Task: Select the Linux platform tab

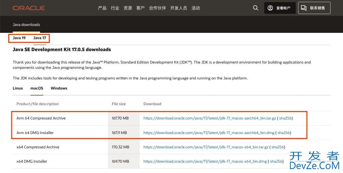Action: click(x=18, y=88)
